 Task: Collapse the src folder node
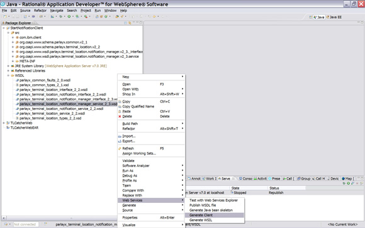tap(8, 33)
